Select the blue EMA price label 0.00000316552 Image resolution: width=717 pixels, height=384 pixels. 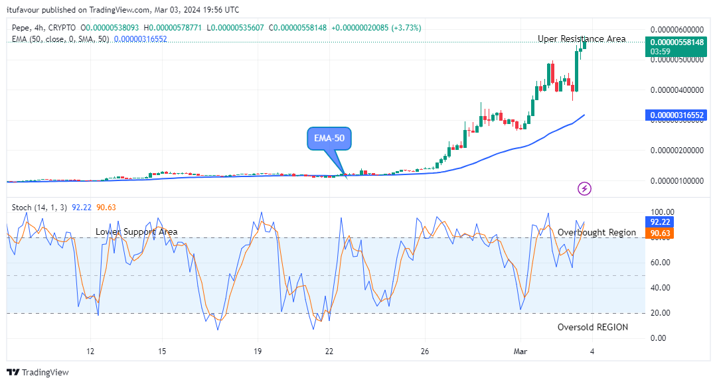click(677, 115)
